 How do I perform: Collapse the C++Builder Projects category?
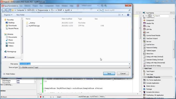coord(143,77)
